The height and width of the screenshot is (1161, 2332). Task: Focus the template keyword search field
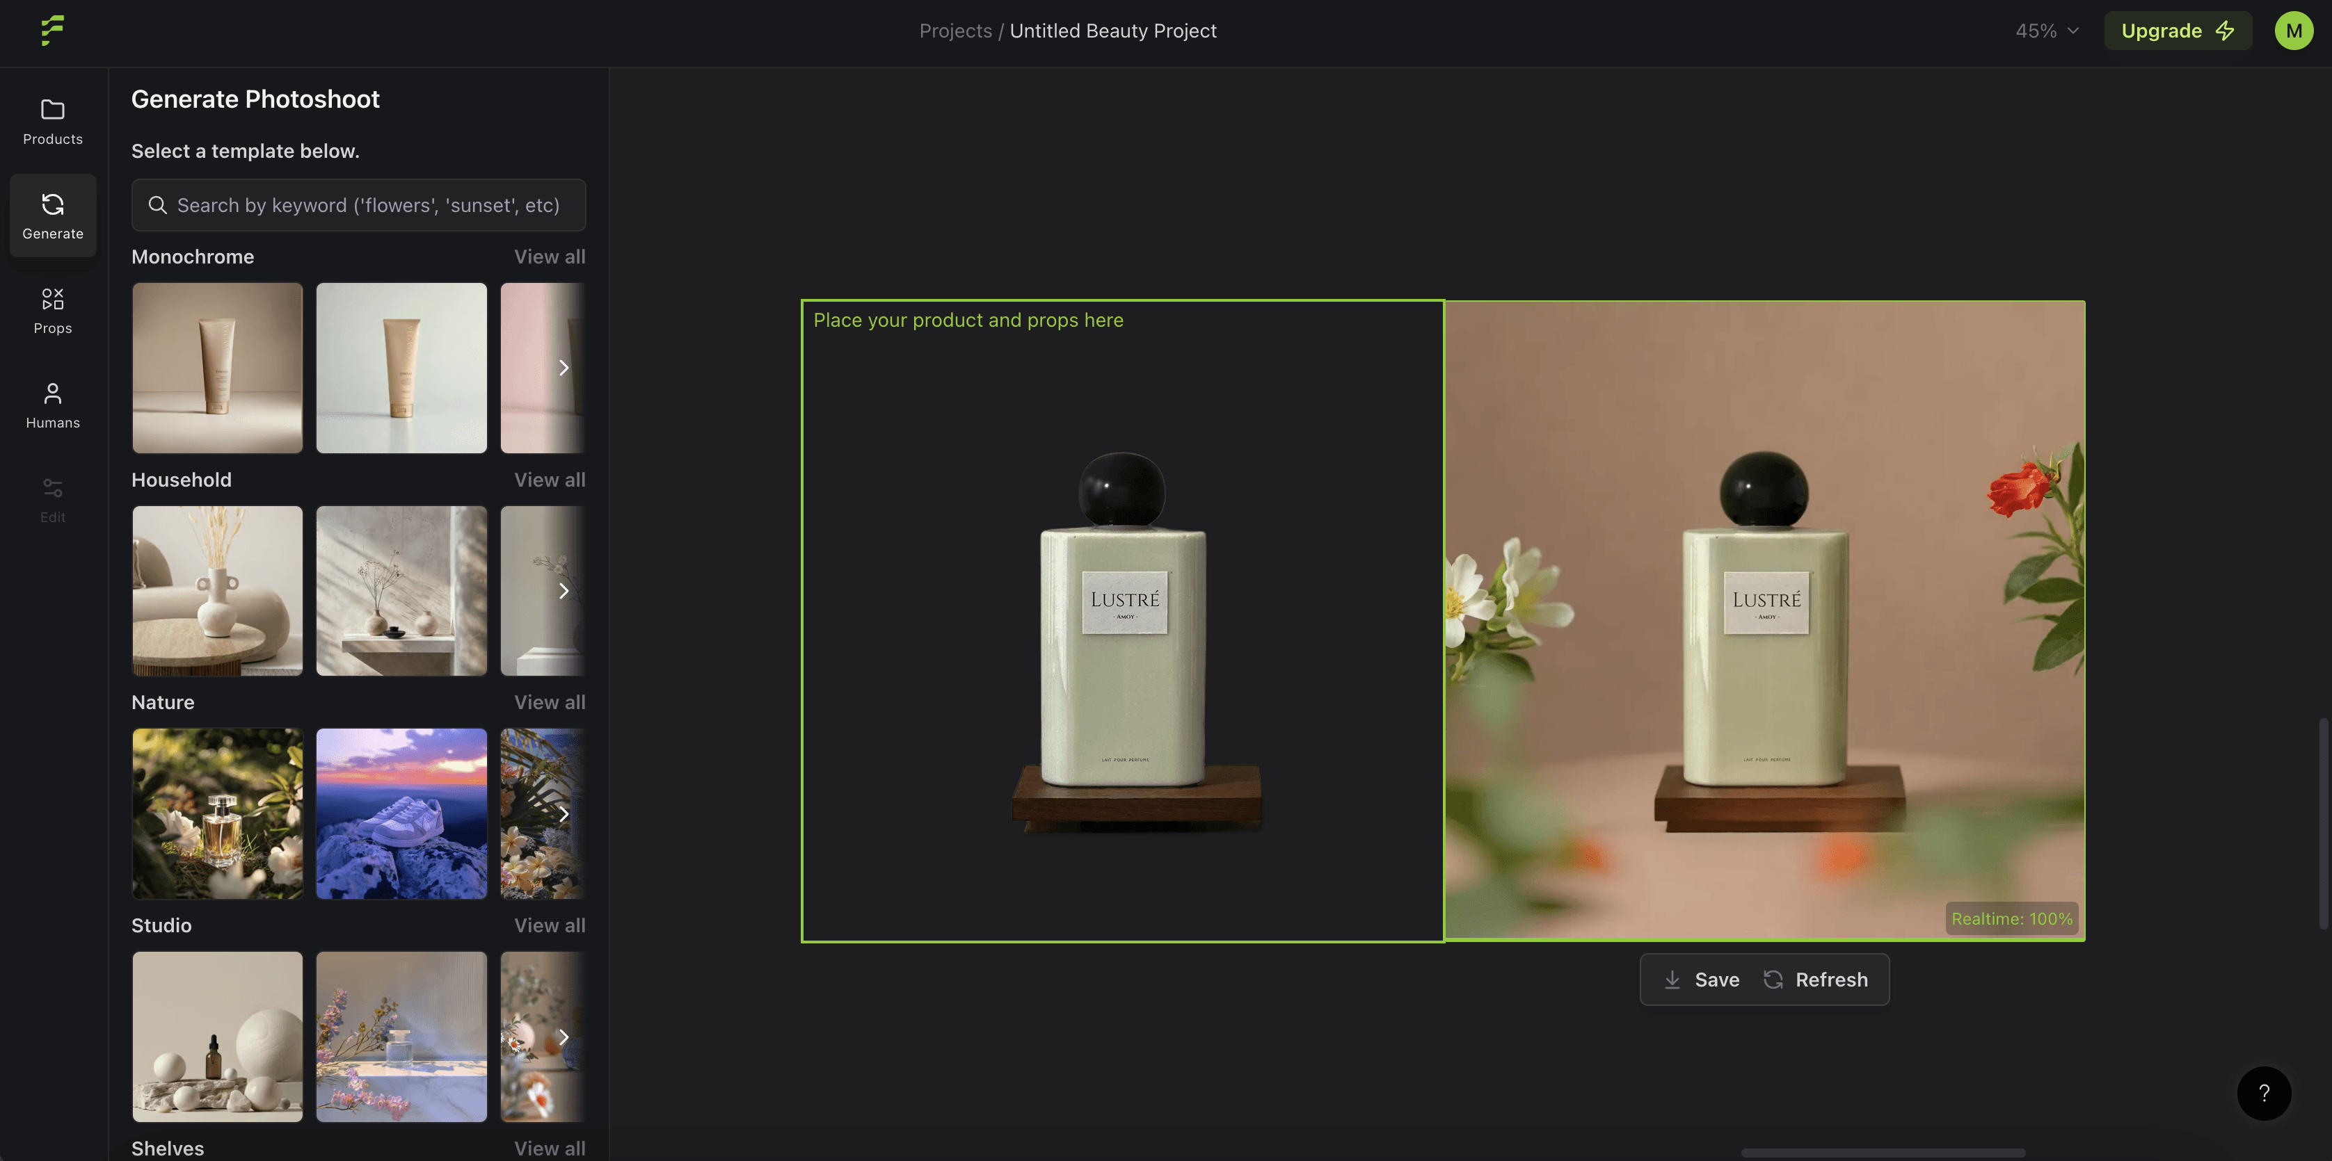358,205
